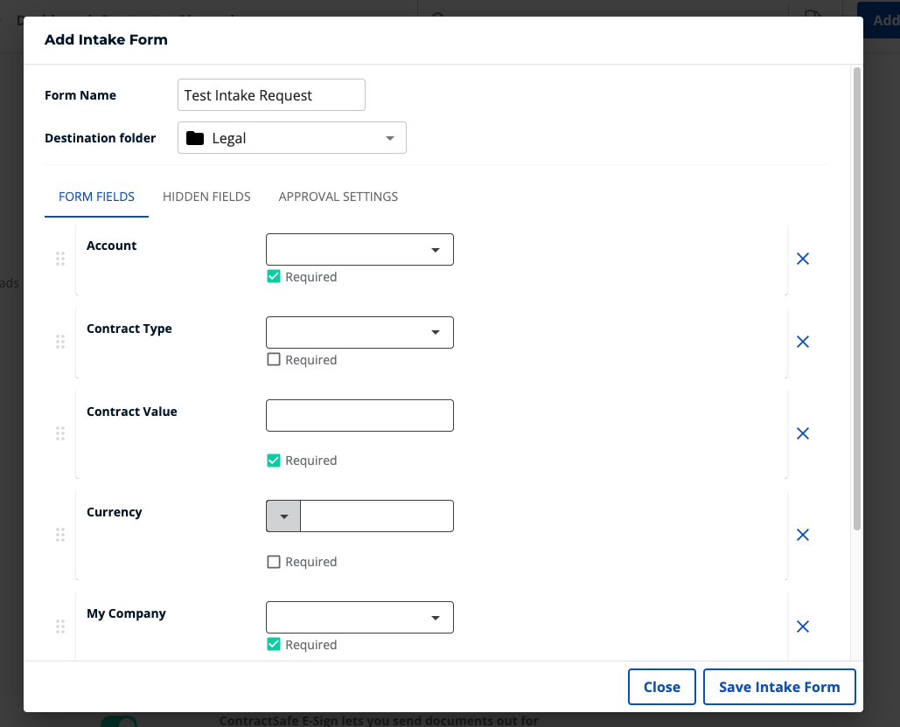This screenshot has width=900, height=727.
Task: Grab the drag handle beside Account
Action: coord(60,259)
